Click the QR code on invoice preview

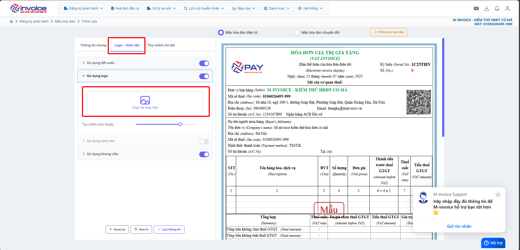point(418,102)
